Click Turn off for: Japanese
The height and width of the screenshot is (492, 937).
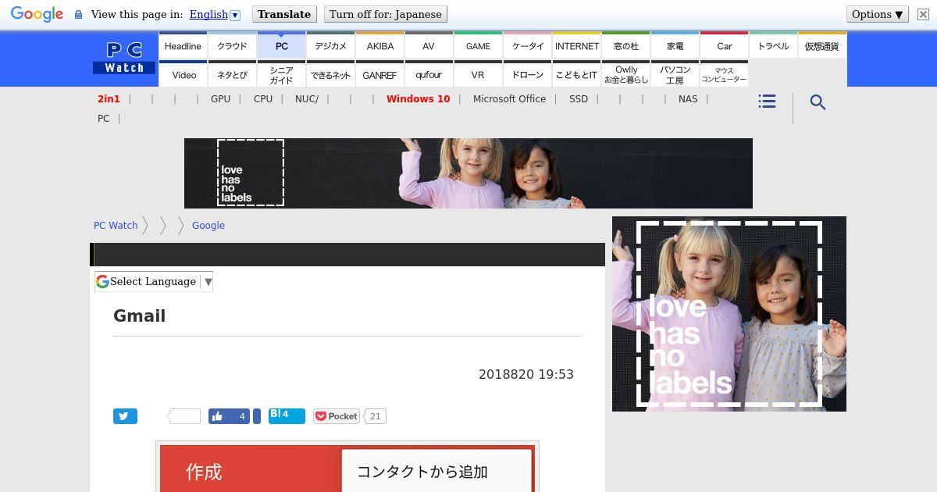click(385, 14)
